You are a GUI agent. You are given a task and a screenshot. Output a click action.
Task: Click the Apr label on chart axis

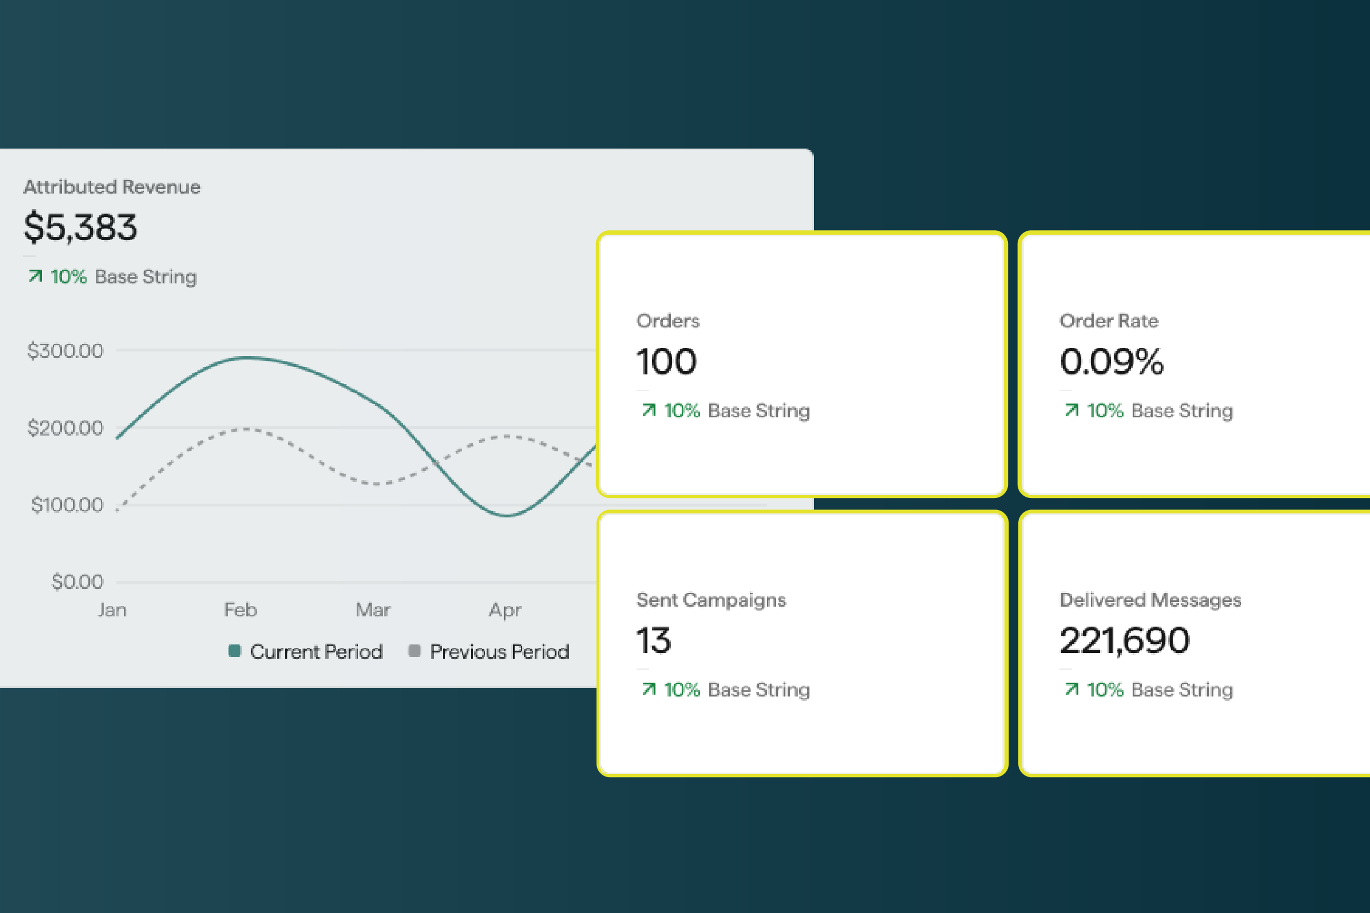505,610
